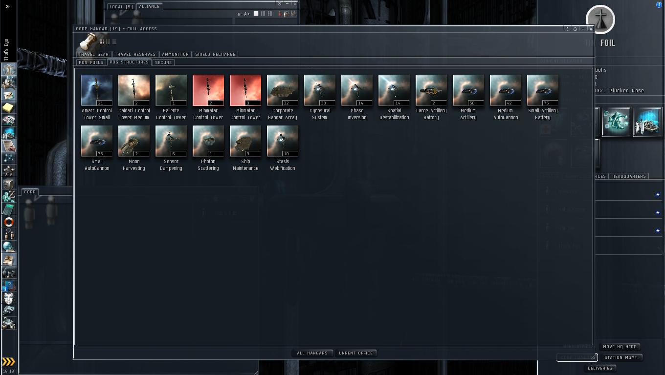Select Sensor Dampening item
The height and width of the screenshot is (375, 665).
coord(171,148)
